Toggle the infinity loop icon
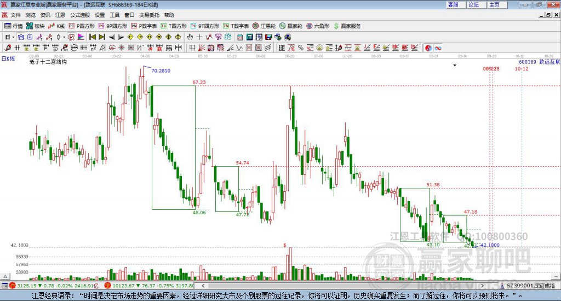The image size is (561, 301). pyautogui.click(x=438, y=48)
